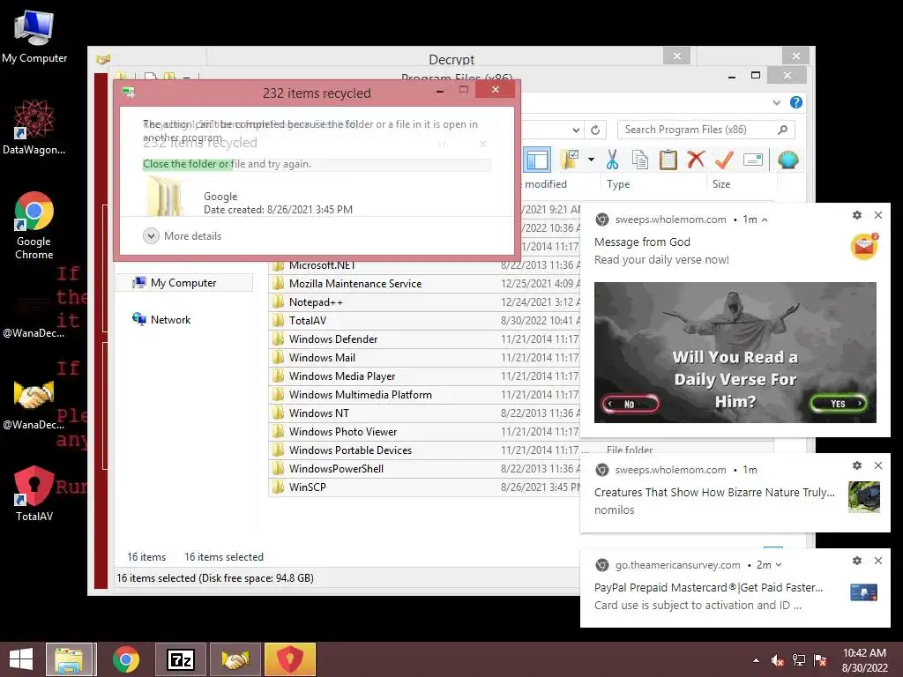Screen dimensions: 903x677
Task: Expand the PayPal Prepaid Mastercard notification chevron
Action: (x=779, y=565)
